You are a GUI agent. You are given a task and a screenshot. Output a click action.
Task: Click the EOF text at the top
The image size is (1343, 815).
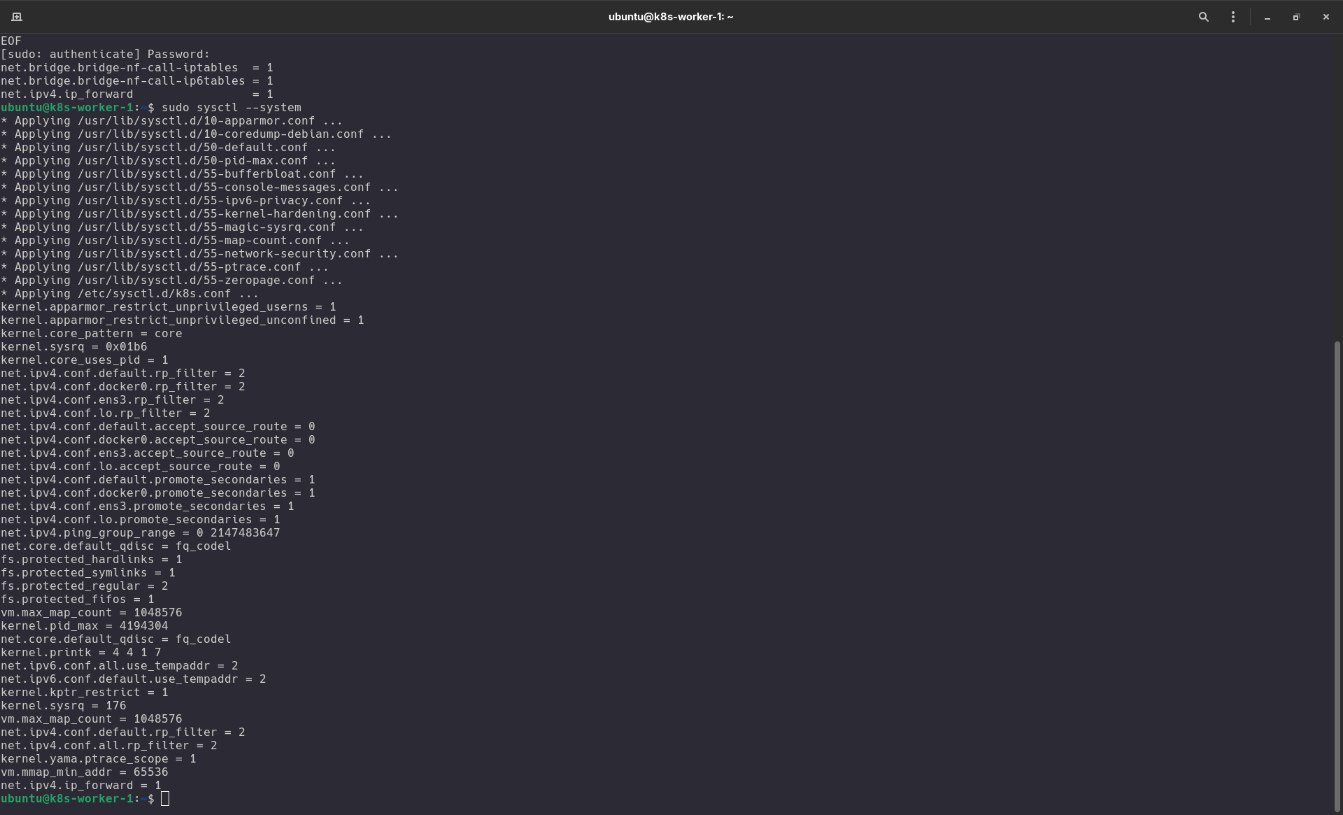click(x=11, y=40)
